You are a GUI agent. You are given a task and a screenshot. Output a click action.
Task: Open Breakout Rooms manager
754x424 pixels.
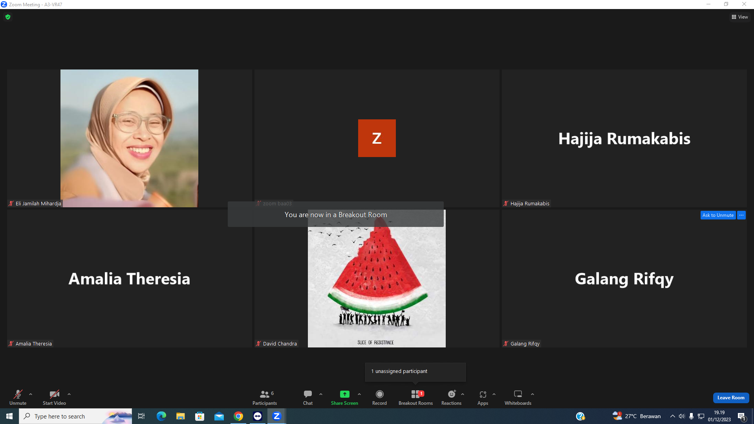click(415, 397)
